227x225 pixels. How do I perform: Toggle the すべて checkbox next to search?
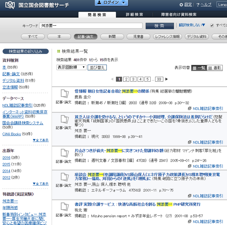coord(212,25)
